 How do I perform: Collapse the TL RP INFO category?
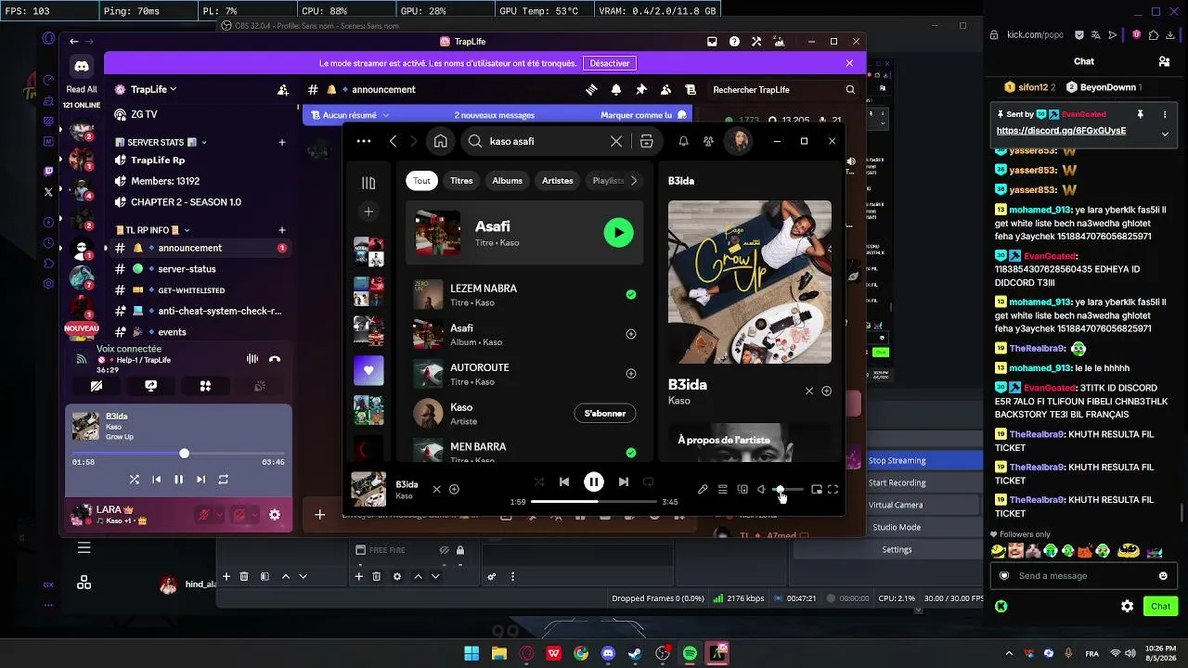pyautogui.click(x=152, y=230)
